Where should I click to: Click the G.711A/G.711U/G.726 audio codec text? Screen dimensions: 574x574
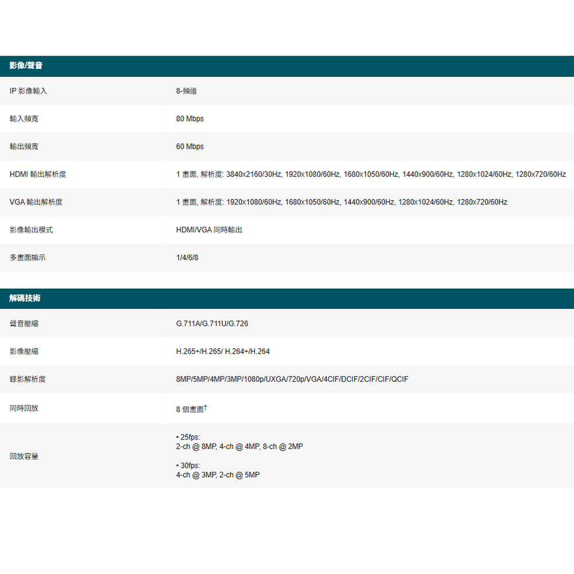pyautogui.click(x=212, y=324)
